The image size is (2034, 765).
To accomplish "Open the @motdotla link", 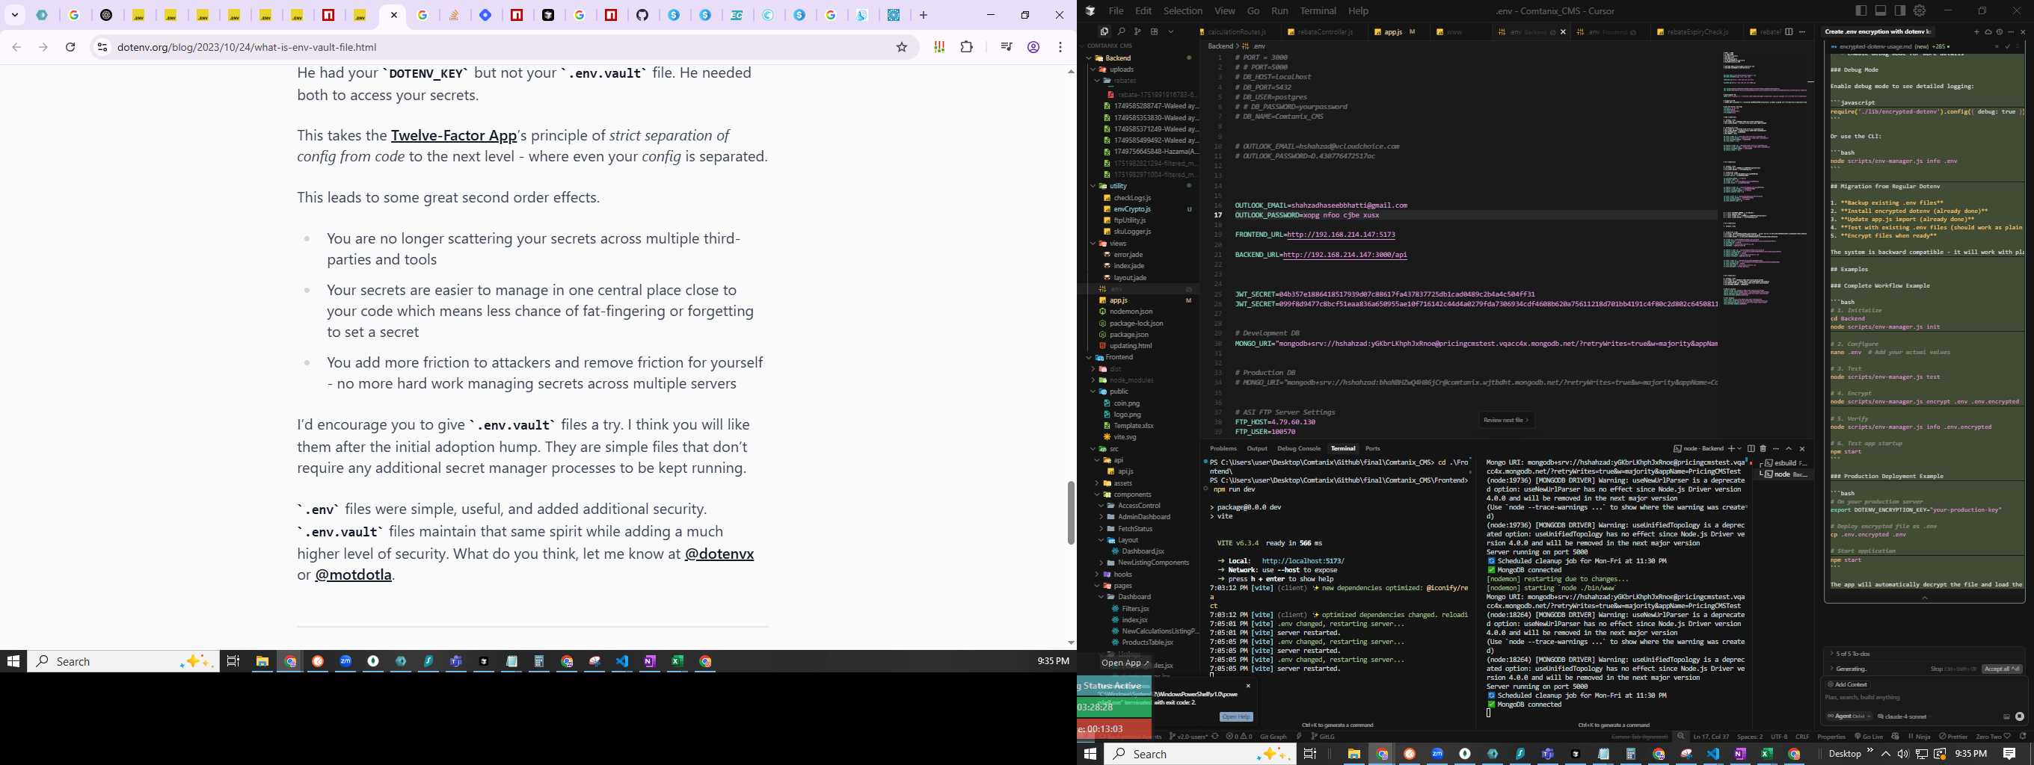I will point(354,575).
